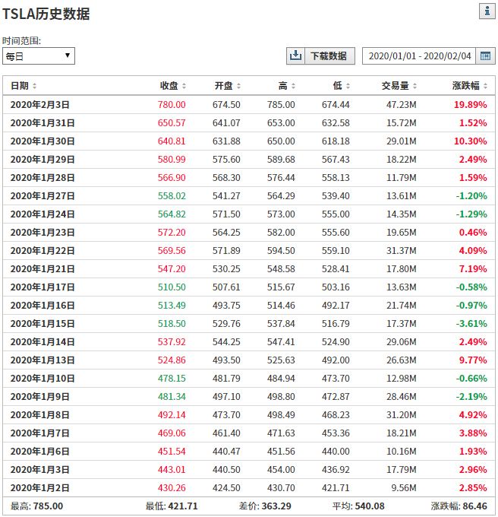
Task: Select the 2020年1月23日 date cell
Action: coord(43,233)
